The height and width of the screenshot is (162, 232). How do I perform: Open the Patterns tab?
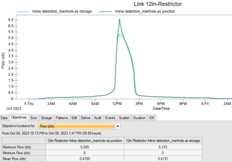62,118
